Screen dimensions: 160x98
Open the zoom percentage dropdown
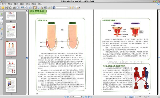pyautogui.click(x=144, y=97)
